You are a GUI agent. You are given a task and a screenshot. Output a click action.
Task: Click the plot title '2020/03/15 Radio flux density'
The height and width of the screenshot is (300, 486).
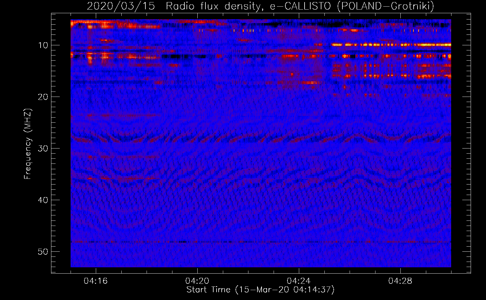point(260,6)
